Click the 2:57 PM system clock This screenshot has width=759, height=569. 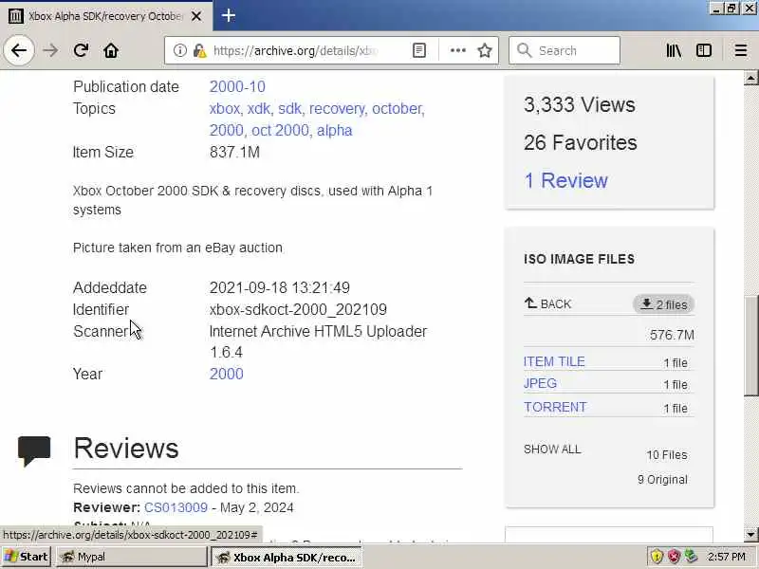[x=726, y=557]
